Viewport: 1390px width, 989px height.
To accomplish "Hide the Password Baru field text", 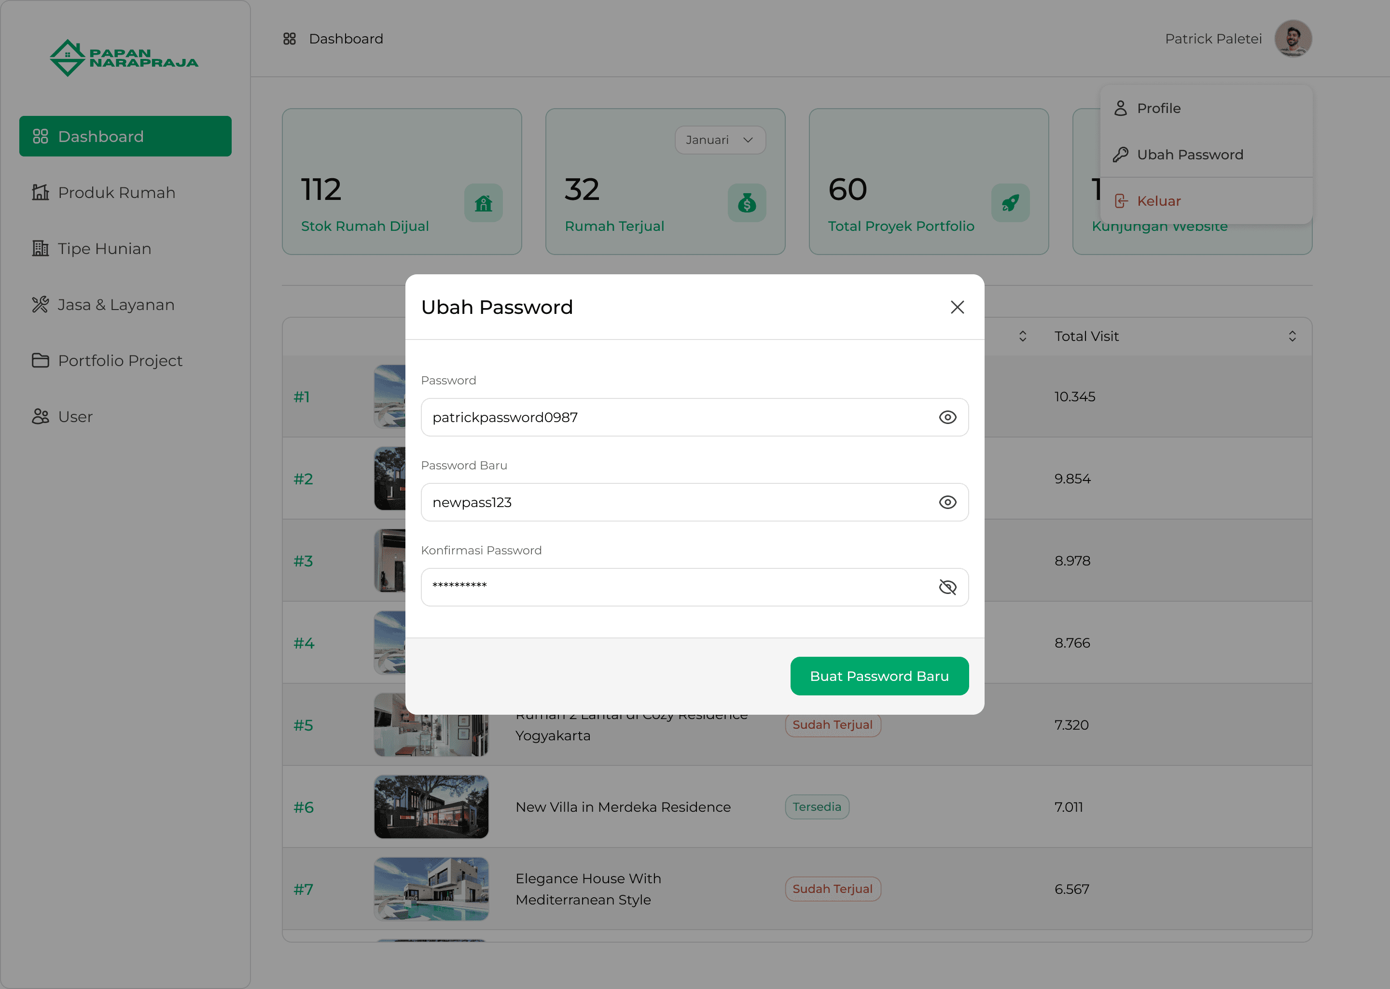I will (x=947, y=502).
